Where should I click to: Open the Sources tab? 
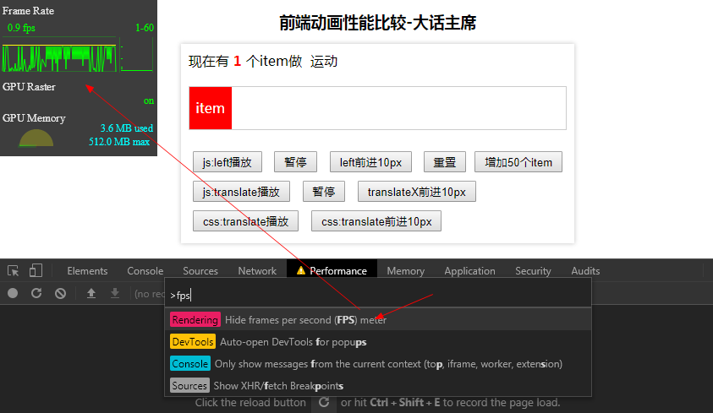coord(200,271)
